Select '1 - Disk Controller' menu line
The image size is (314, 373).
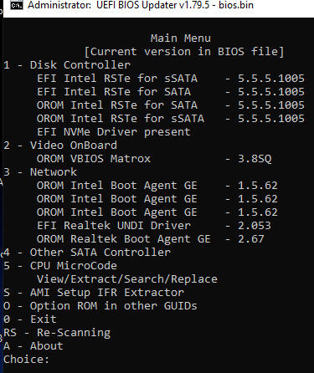[x=67, y=65]
